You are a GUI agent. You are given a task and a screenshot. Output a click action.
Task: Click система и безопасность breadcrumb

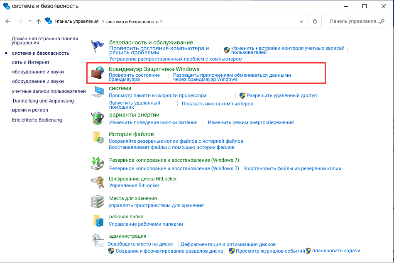[132, 22]
